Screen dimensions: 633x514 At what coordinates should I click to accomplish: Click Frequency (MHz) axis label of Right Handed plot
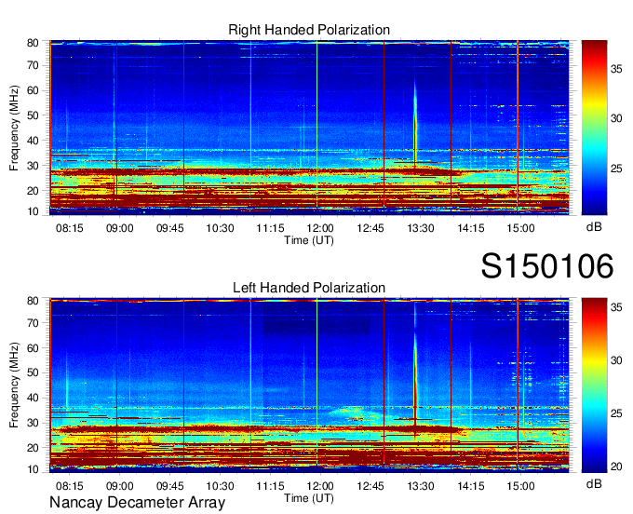coord(14,128)
